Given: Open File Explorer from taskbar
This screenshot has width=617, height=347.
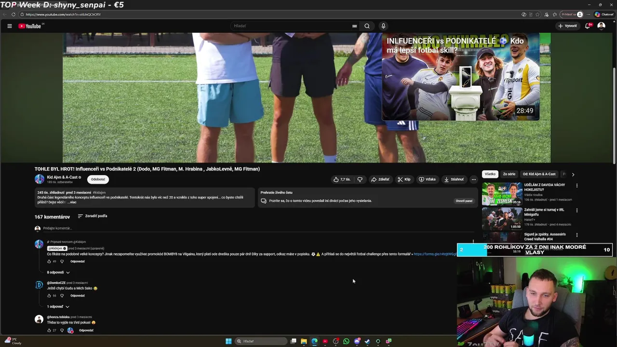Looking at the screenshot, I should tap(304, 341).
